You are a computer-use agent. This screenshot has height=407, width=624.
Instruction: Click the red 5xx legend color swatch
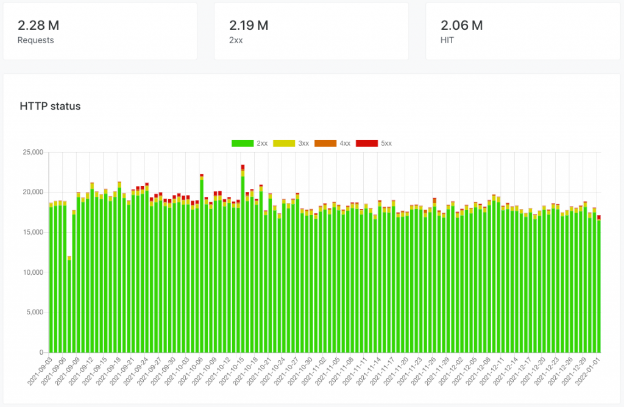point(366,143)
